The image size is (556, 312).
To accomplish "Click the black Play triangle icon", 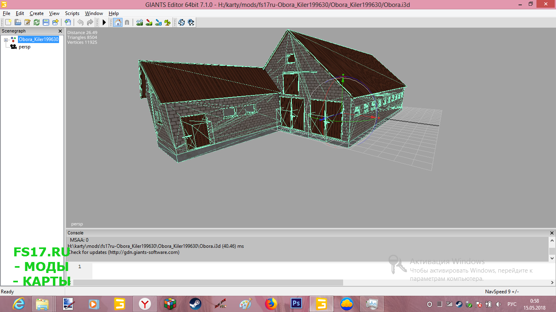I will 104,22.
